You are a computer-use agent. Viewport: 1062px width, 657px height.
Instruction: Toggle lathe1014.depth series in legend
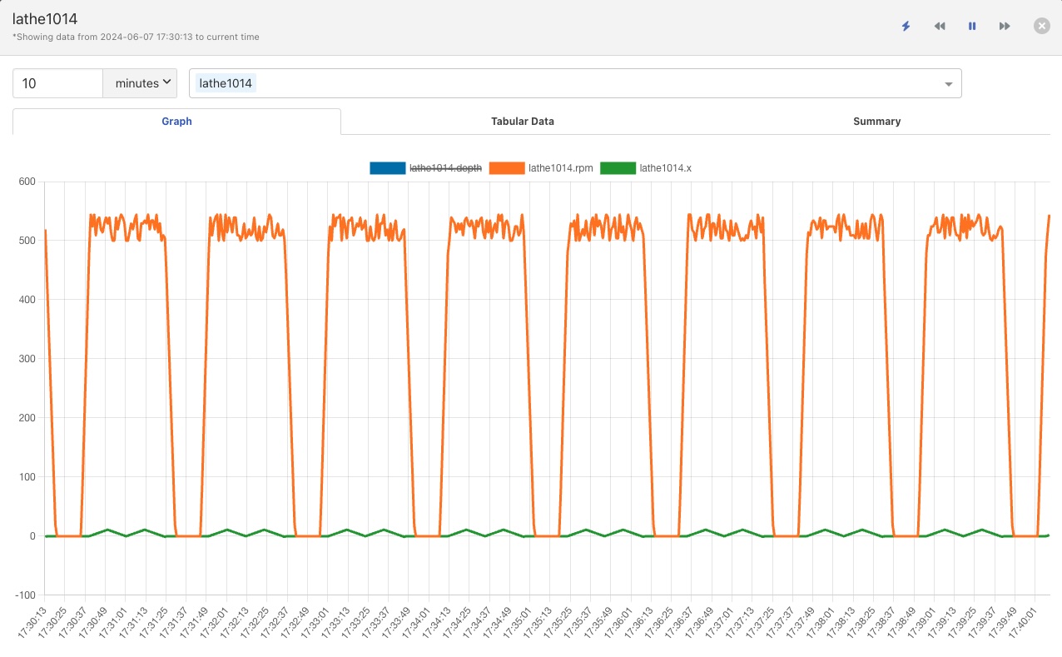click(445, 168)
